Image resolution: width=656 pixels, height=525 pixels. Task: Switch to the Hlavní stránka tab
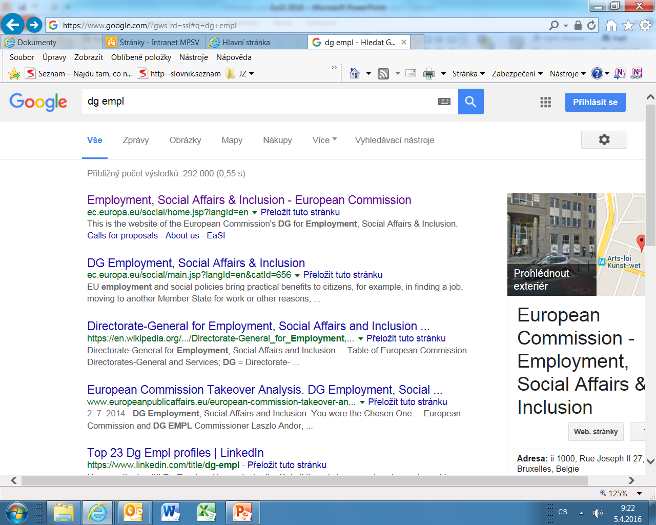256,43
